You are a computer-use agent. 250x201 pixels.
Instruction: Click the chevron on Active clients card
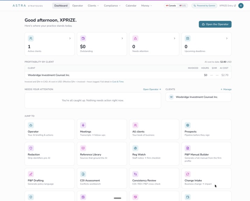pyautogui.click(x=70, y=38)
